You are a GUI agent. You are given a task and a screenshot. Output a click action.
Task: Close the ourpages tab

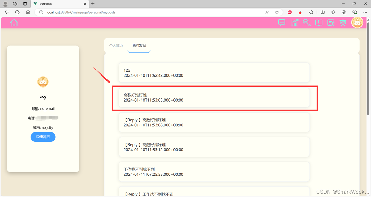[x=85, y=4]
